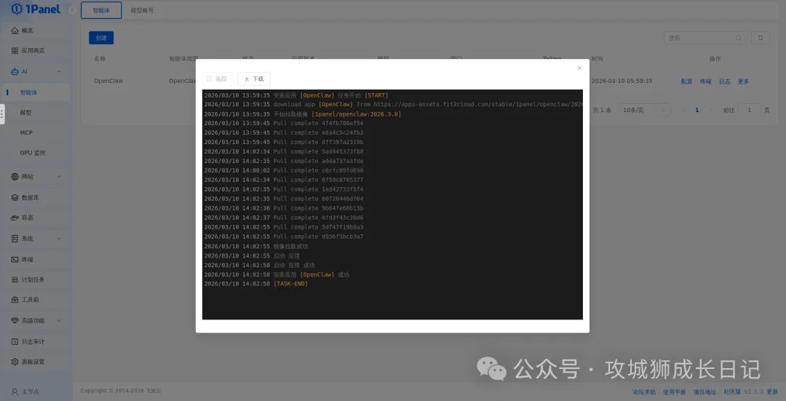Open 概览 overview from sidebar

pyautogui.click(x=27, y=31)
